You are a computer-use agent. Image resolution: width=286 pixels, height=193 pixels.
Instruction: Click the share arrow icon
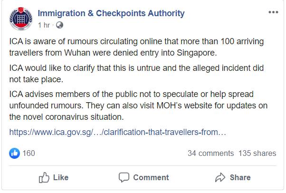pyautogui.click(x=220, y=177)
